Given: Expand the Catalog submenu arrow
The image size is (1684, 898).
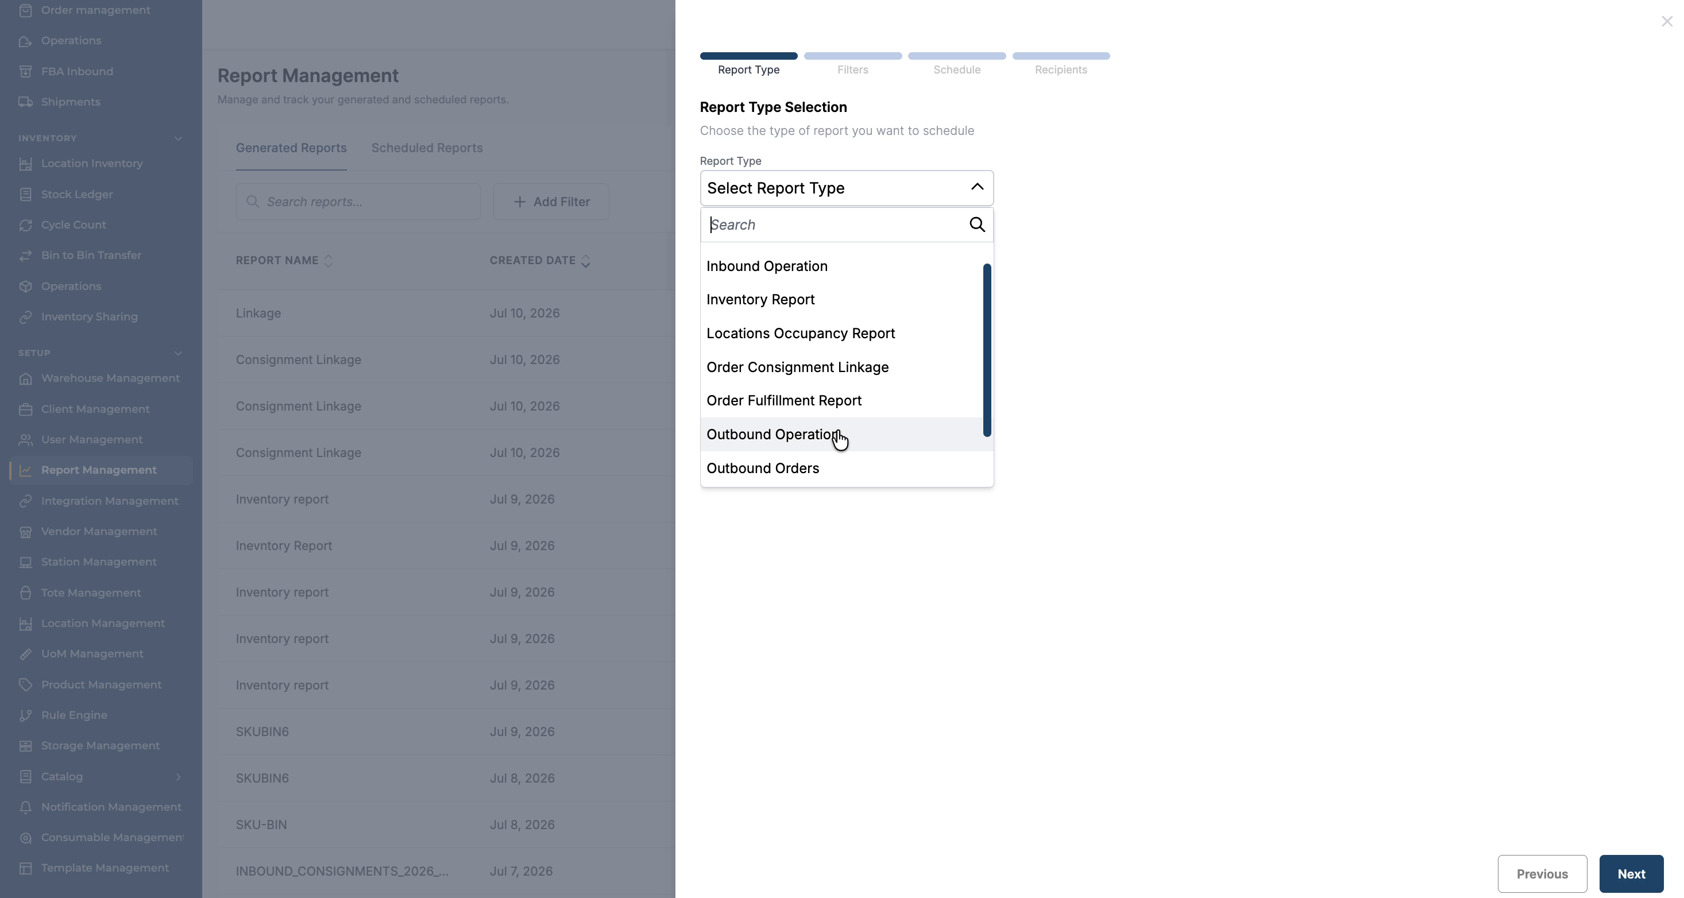Looking at the screenshot, I should pos(179,776).
